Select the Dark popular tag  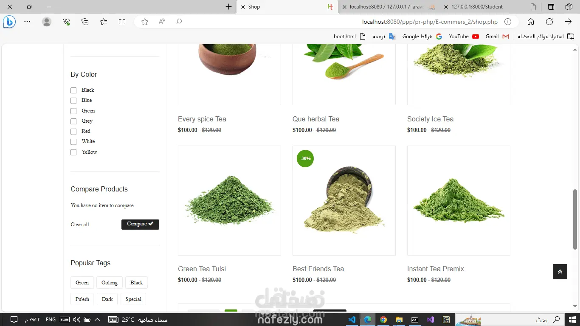107,299
